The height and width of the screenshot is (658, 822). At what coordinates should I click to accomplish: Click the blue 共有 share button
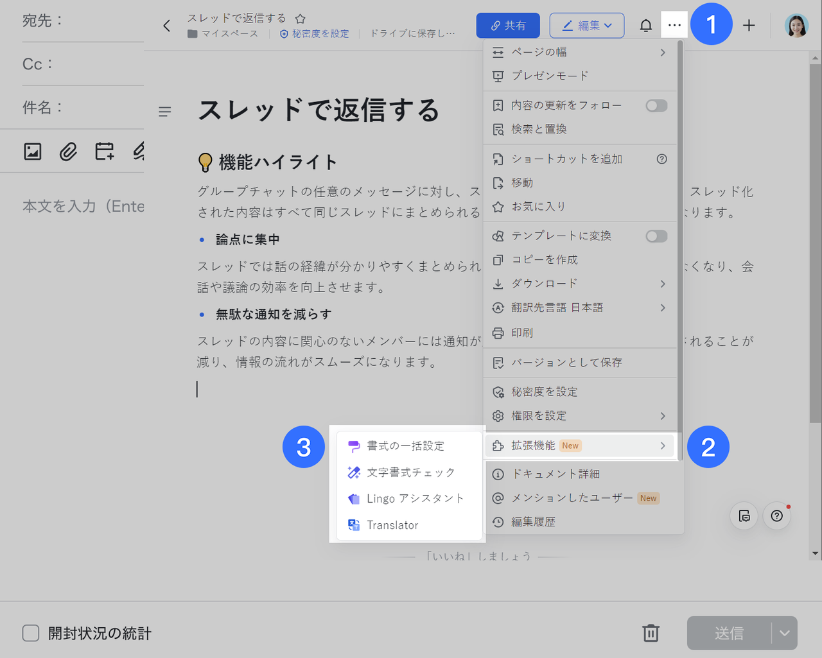(507, 26)
